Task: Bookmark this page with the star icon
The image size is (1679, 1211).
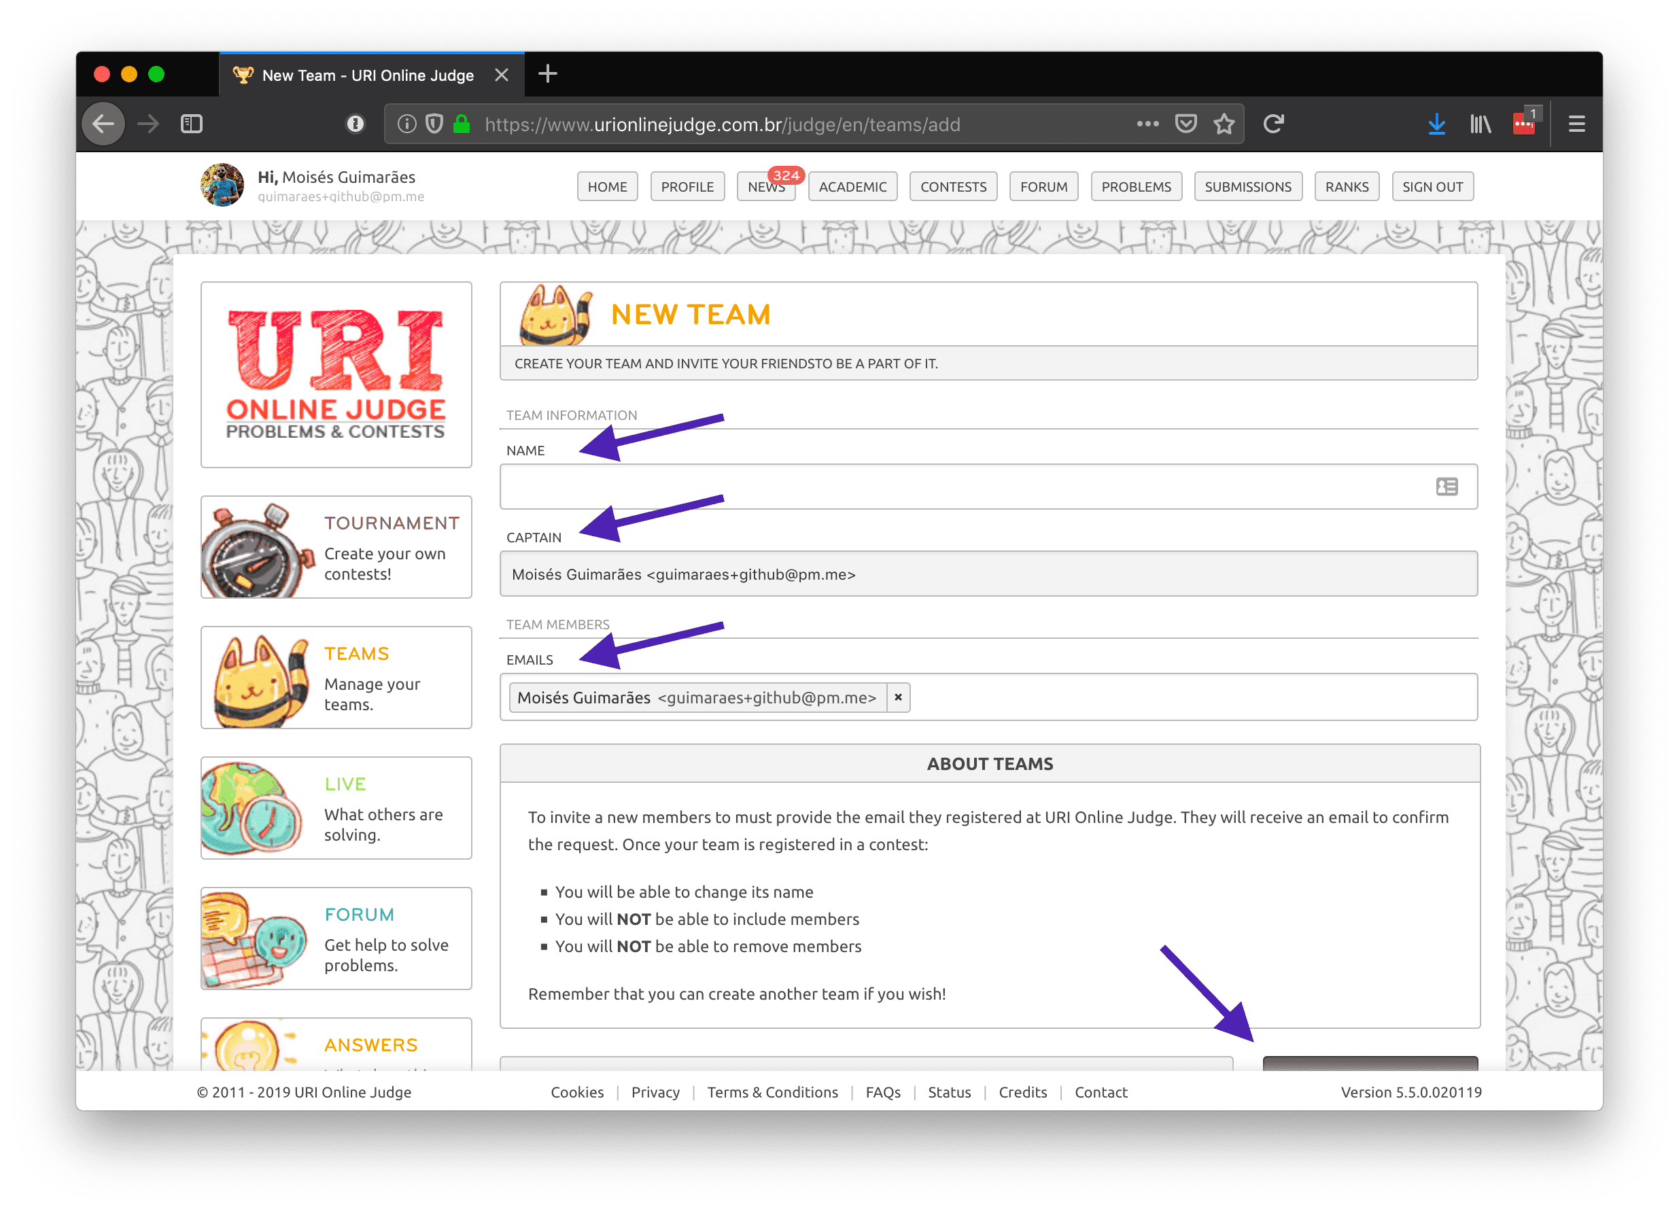Action: click(1224, 124)
